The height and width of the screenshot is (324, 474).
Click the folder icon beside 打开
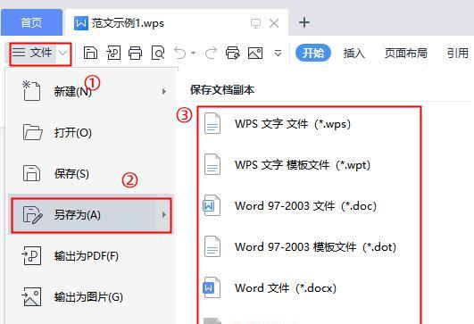click(x=32, y=132)
